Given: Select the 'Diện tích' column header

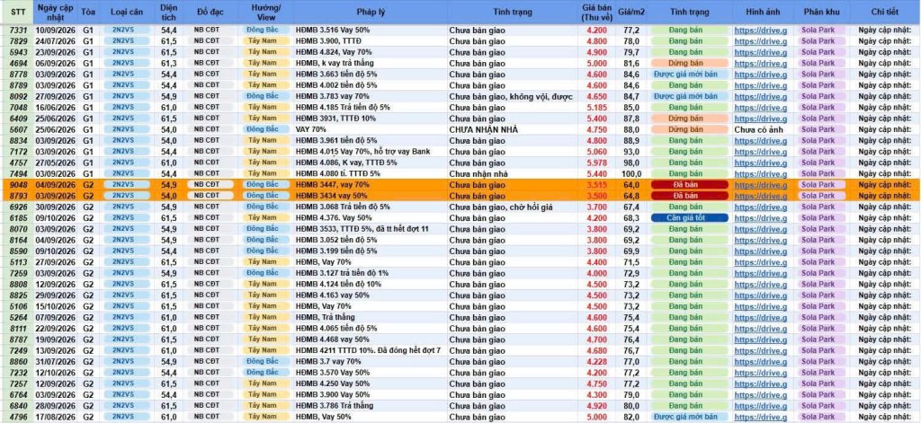Looking at the screenshot, I should (170, 13).
